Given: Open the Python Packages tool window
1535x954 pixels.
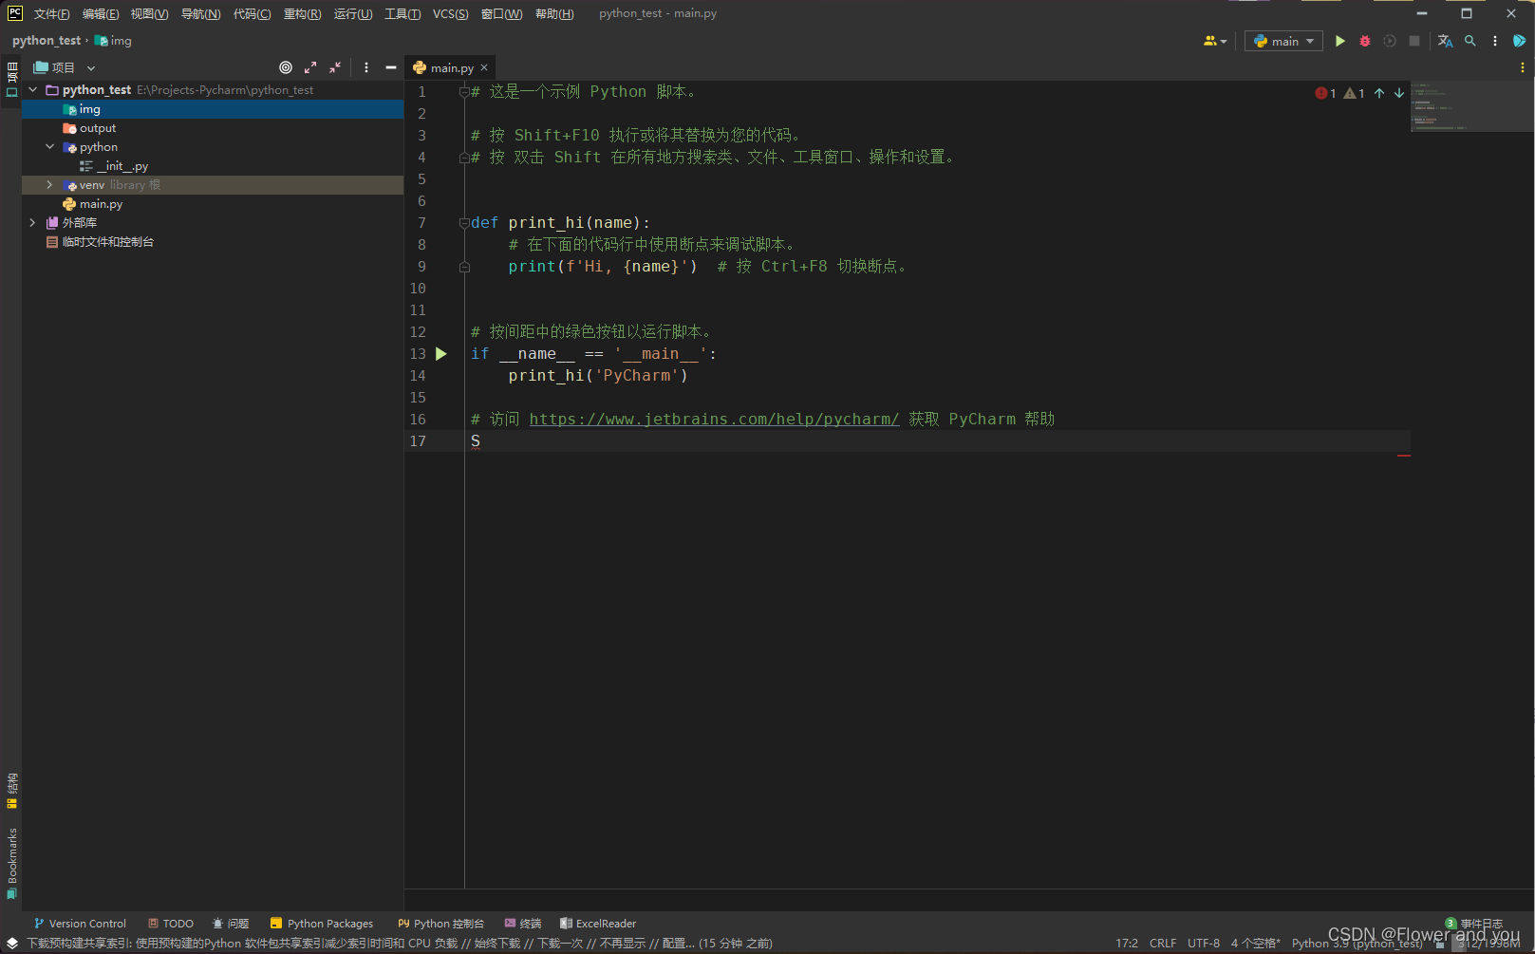Looking at the screenshot, I should (x=322, y=923).
